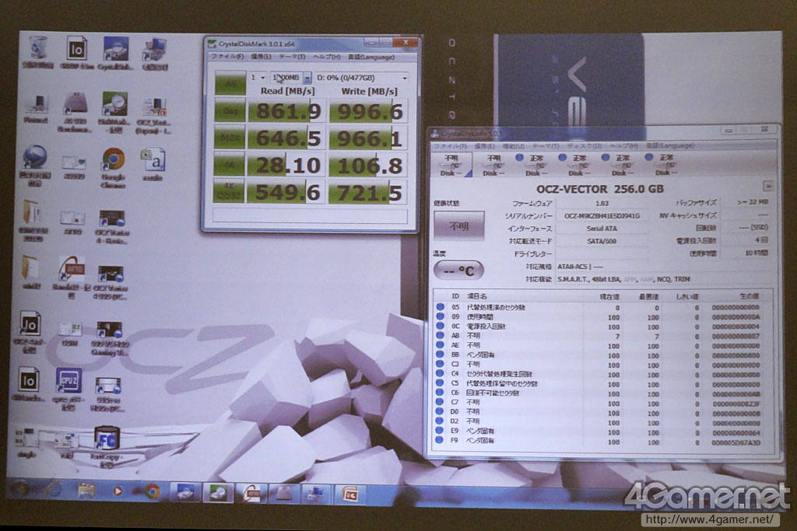
Task: Click the Seq write result 996.6
Action: click(368, 111)
